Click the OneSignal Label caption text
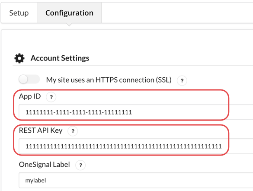The image size is (253, 191). pyautogui.click(x=45, y=165)
